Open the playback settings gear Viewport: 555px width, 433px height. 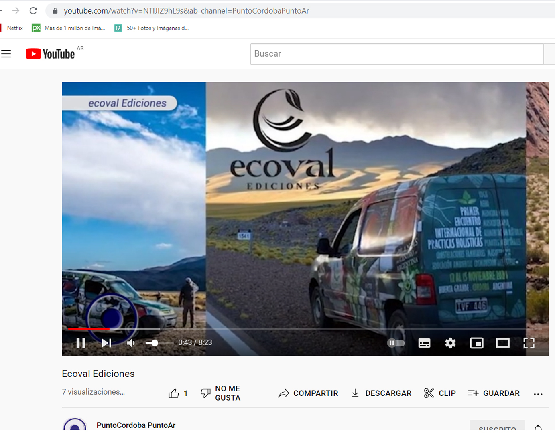[450, 343]
